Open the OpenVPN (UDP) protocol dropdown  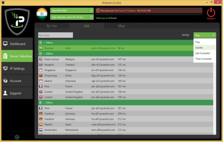(x=91, y=10)
